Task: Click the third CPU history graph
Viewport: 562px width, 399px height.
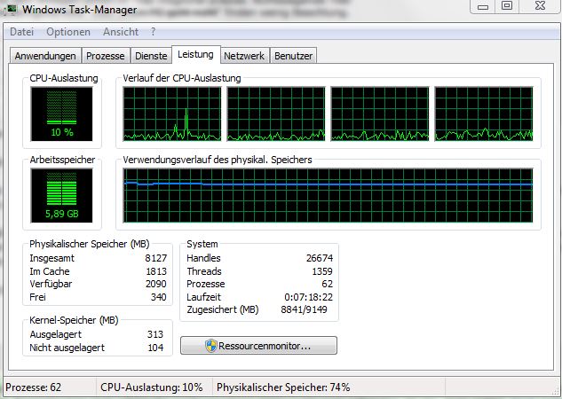Action: (x=380, y=114)
